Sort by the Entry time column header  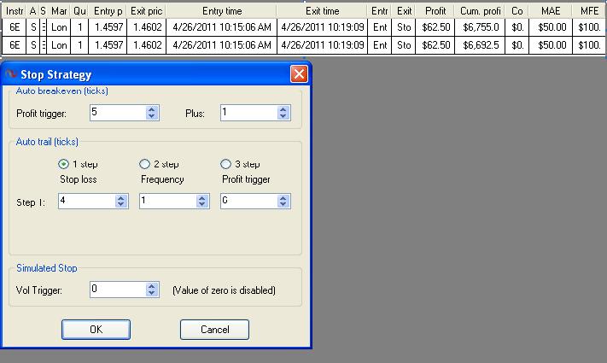[x=221, y=11]
